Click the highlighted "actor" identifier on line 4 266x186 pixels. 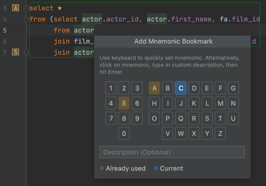click(92, 19)
